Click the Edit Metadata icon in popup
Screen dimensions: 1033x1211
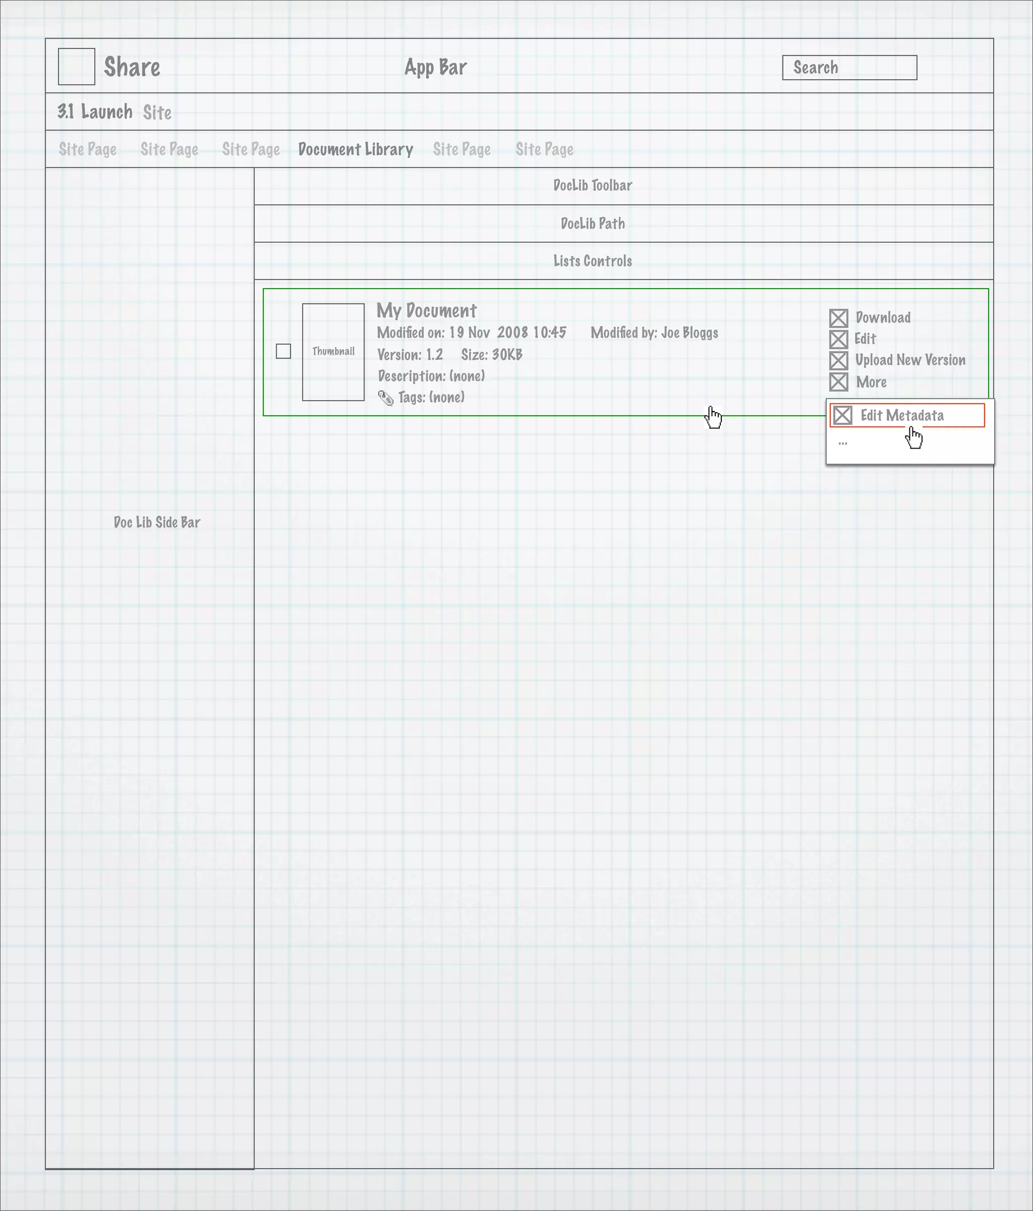coord(842,416)
